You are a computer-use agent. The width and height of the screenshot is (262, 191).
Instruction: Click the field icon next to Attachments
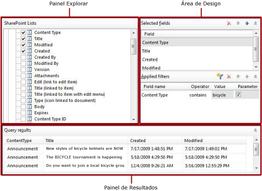(x=29, y=76)
